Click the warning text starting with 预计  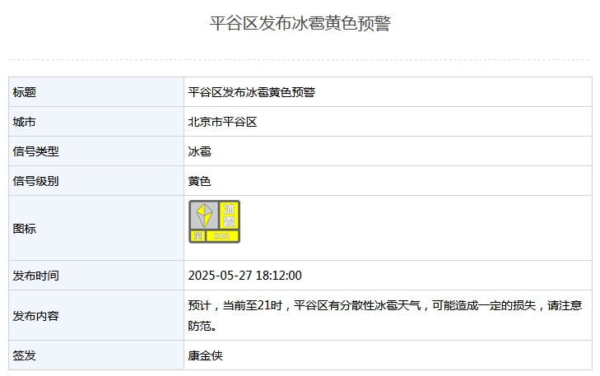point(385,316)
